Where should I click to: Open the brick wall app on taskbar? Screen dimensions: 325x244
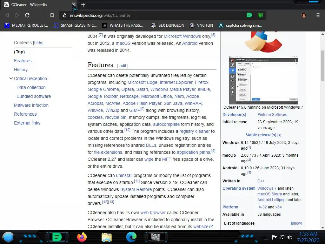156,237
